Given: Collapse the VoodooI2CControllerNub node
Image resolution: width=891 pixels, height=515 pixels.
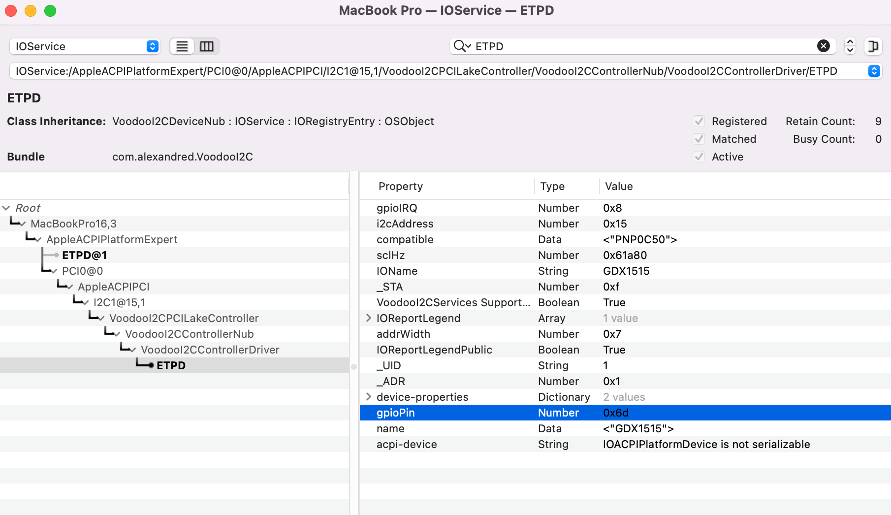Looking at the screenshot, I should coord(117,334).
